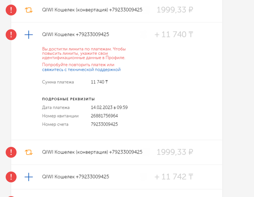Click red error icon beside + 11 742 ₸ payment
Image resolution: width=254 pixels, height=197 pixels.
coord(11,177)
